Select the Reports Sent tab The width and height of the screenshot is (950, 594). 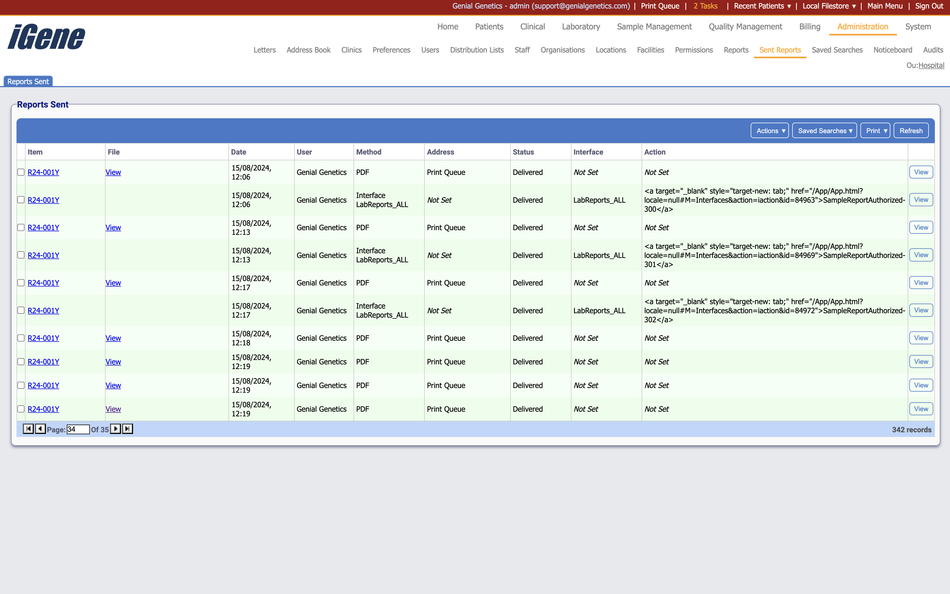click(x=28, y=81)
